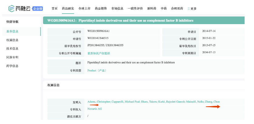Jump to 技术信息 in sidebar
Viewport: 254px width, 124px height.
[12, 49]
